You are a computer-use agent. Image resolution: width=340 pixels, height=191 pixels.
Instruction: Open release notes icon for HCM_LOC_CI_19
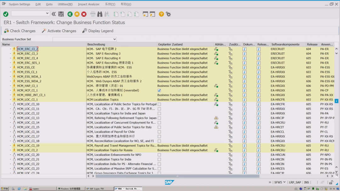258,145
